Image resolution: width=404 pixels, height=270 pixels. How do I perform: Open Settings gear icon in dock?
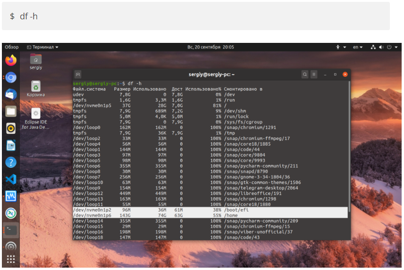point(11,246)
